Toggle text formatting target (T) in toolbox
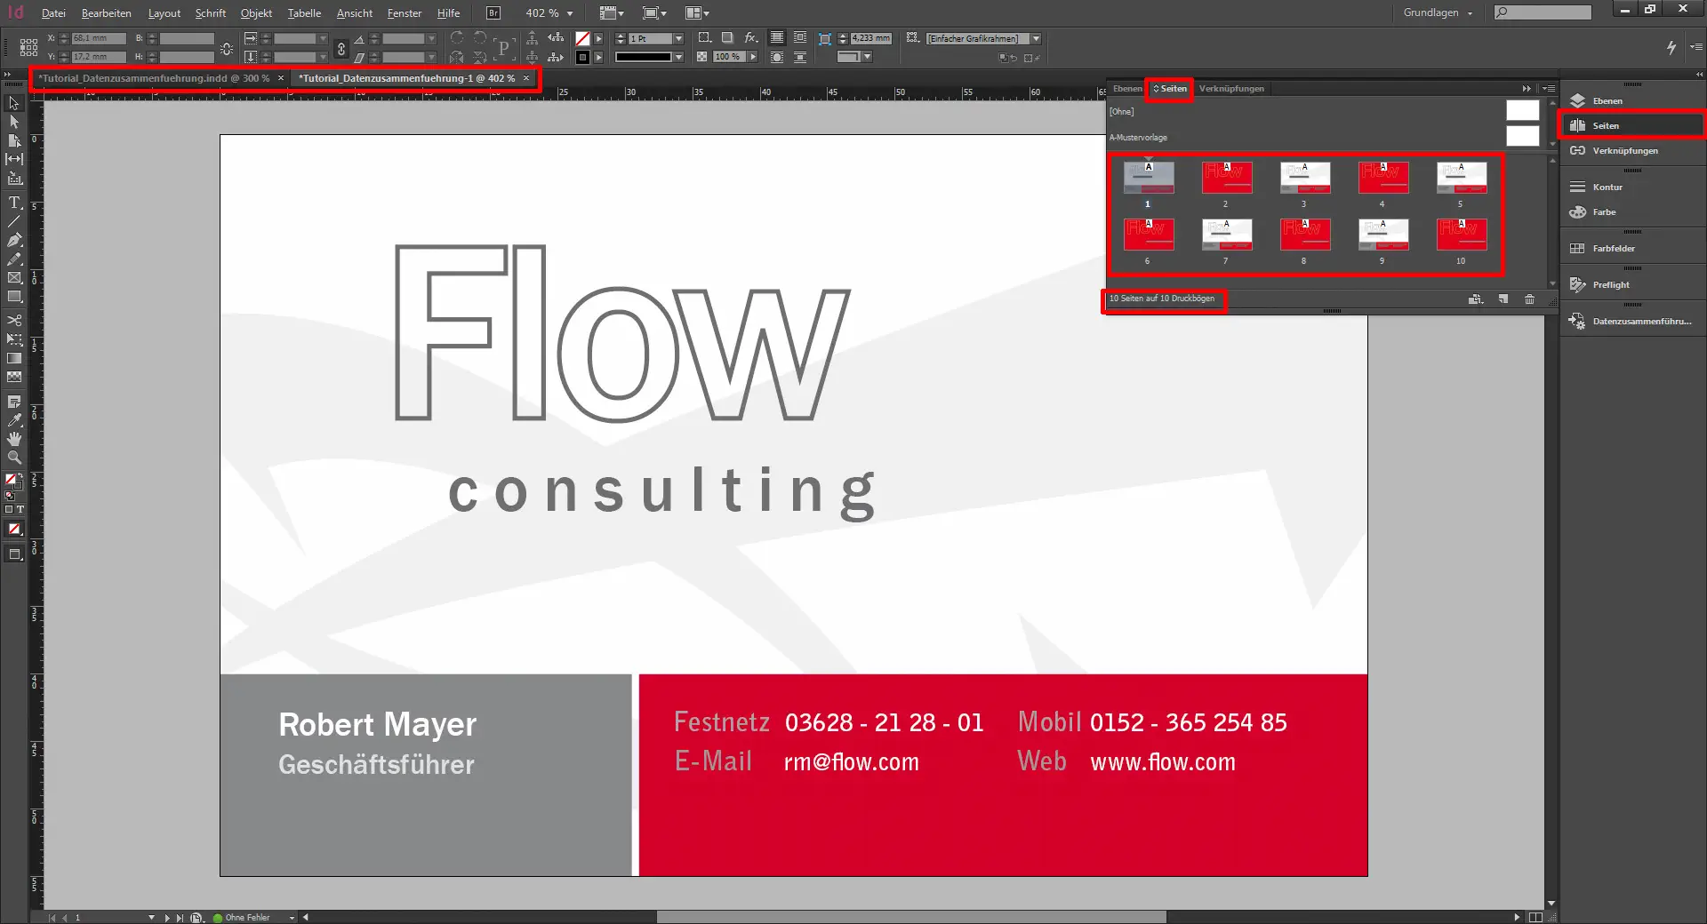Screen dimensions: 1707x924 pos(20,510)
